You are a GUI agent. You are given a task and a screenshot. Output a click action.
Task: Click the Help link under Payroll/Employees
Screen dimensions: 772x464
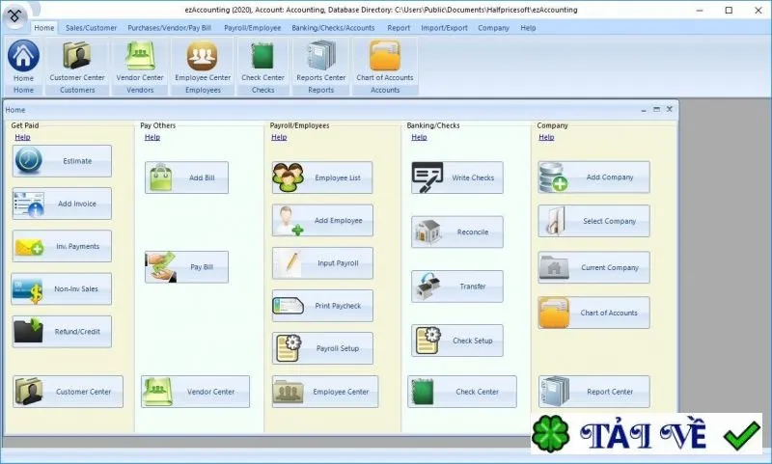tap(279, 137)
